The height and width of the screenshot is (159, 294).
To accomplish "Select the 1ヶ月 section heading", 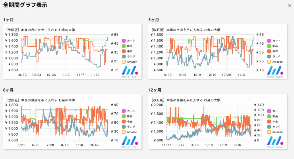I will coord(9,20).
